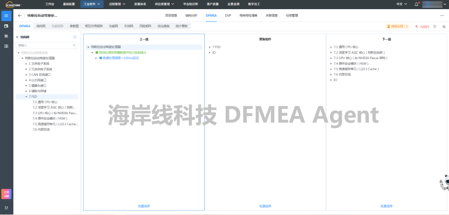Collapse 高效处理传感器数据并执行控制指令 function node

point(92,53)
